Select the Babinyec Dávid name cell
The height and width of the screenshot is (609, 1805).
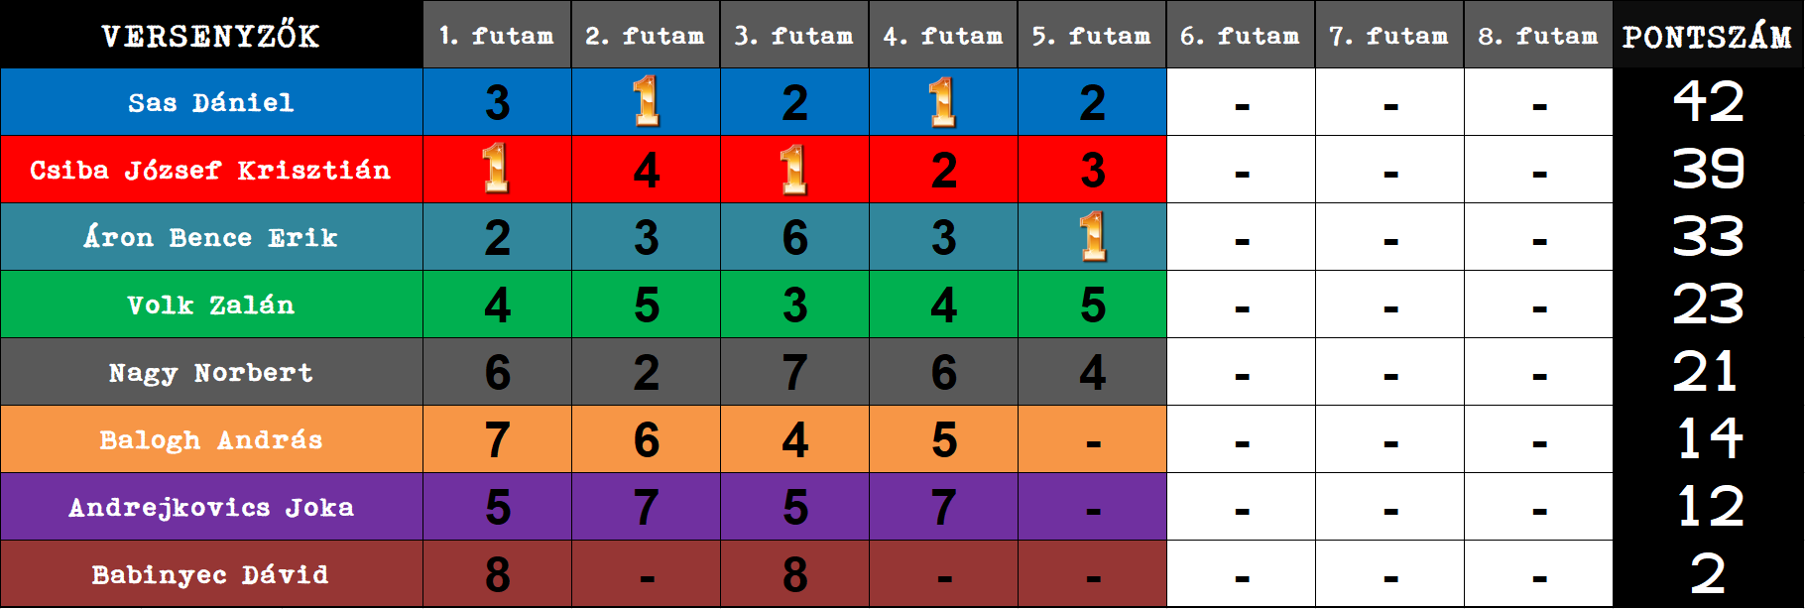click(x=211, y=574)
